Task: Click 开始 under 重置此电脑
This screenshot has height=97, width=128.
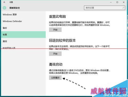Action: [x=55, y=30]
